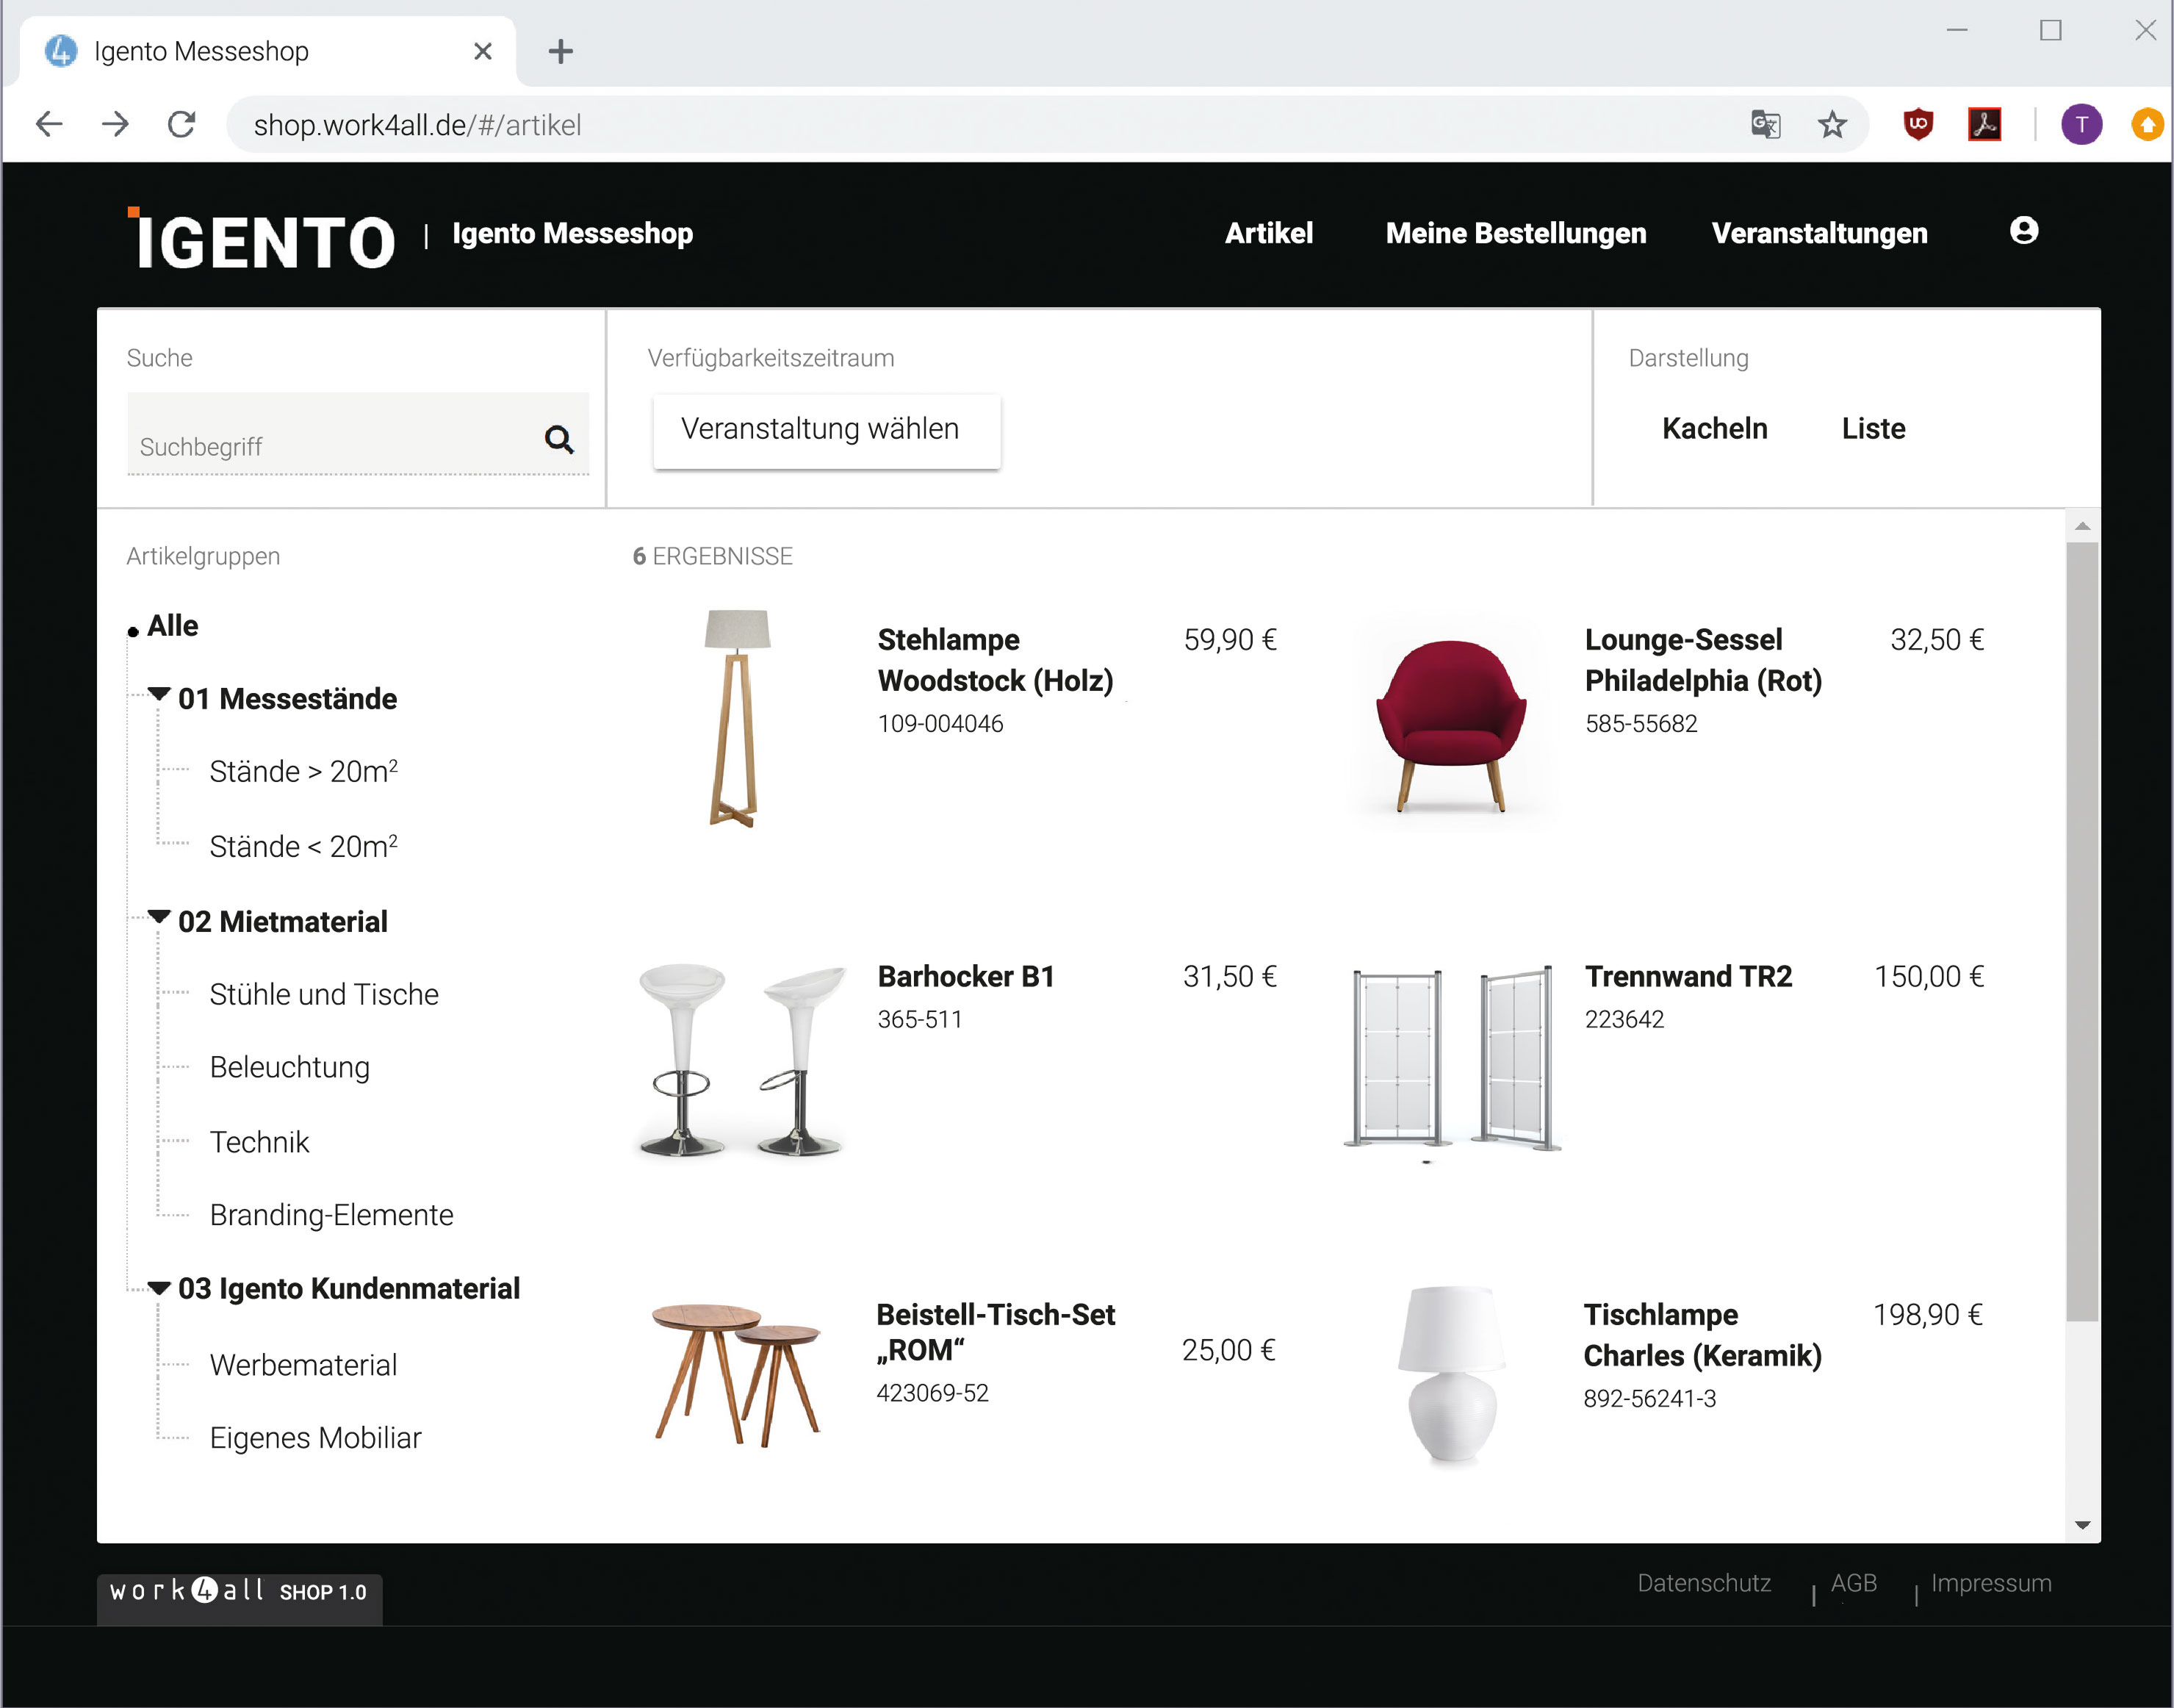
Task: Collapse the 01 Messestände group
Action: click(x=159, y=694)
